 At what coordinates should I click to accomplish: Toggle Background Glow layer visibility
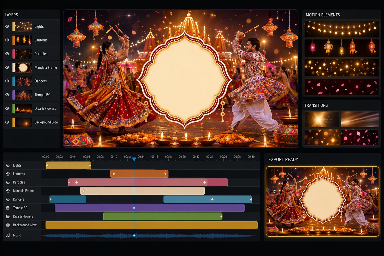pyautogui.click(x=7, y=122)
